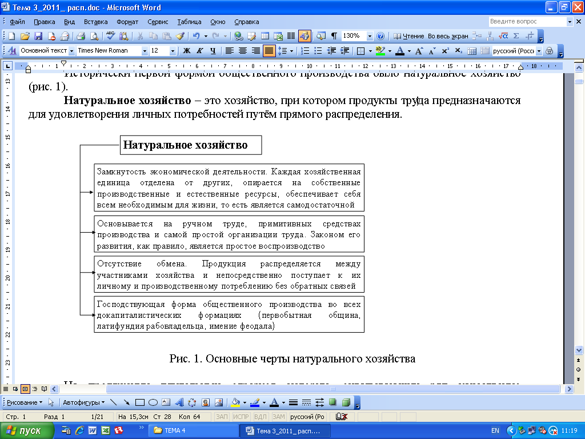Viewport: 585px width, 439px height.
Task: Toggle Bold formatting (Ж)
Action: click(x=187, y=51)
